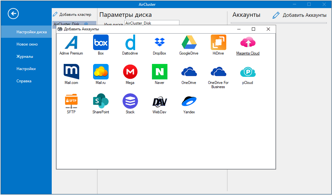The width and height of the screenshot is (332, 195).
Task: Select the SharePoint service icon
Action: tap(101, 101)
